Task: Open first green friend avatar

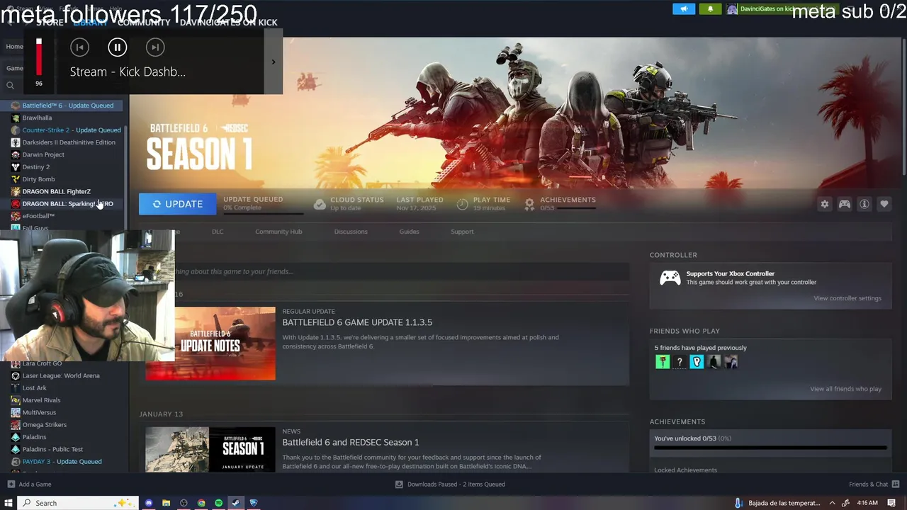Action: pyautogui.click(x=663, y=362)
